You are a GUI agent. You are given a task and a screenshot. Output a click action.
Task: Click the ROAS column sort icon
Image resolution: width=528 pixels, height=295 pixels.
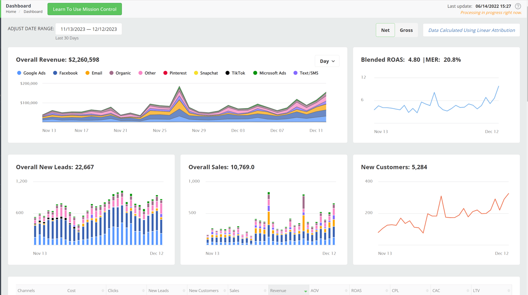point(387,291)
